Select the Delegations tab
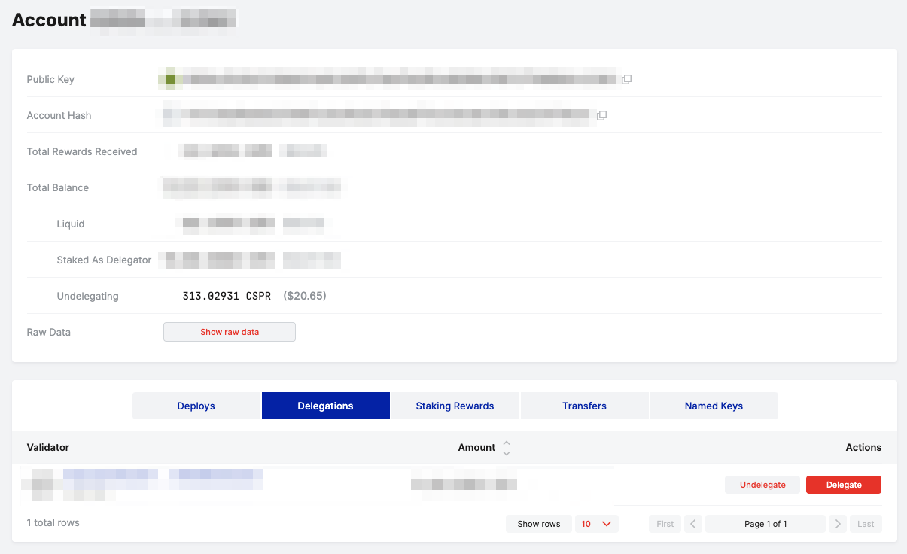 click(x=325, y=406)
